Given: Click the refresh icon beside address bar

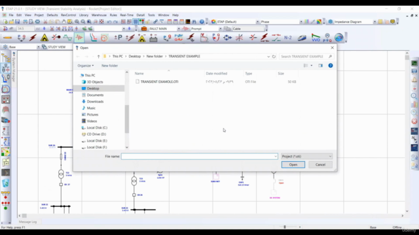Looking at the screenshot, I should point(274,57).
